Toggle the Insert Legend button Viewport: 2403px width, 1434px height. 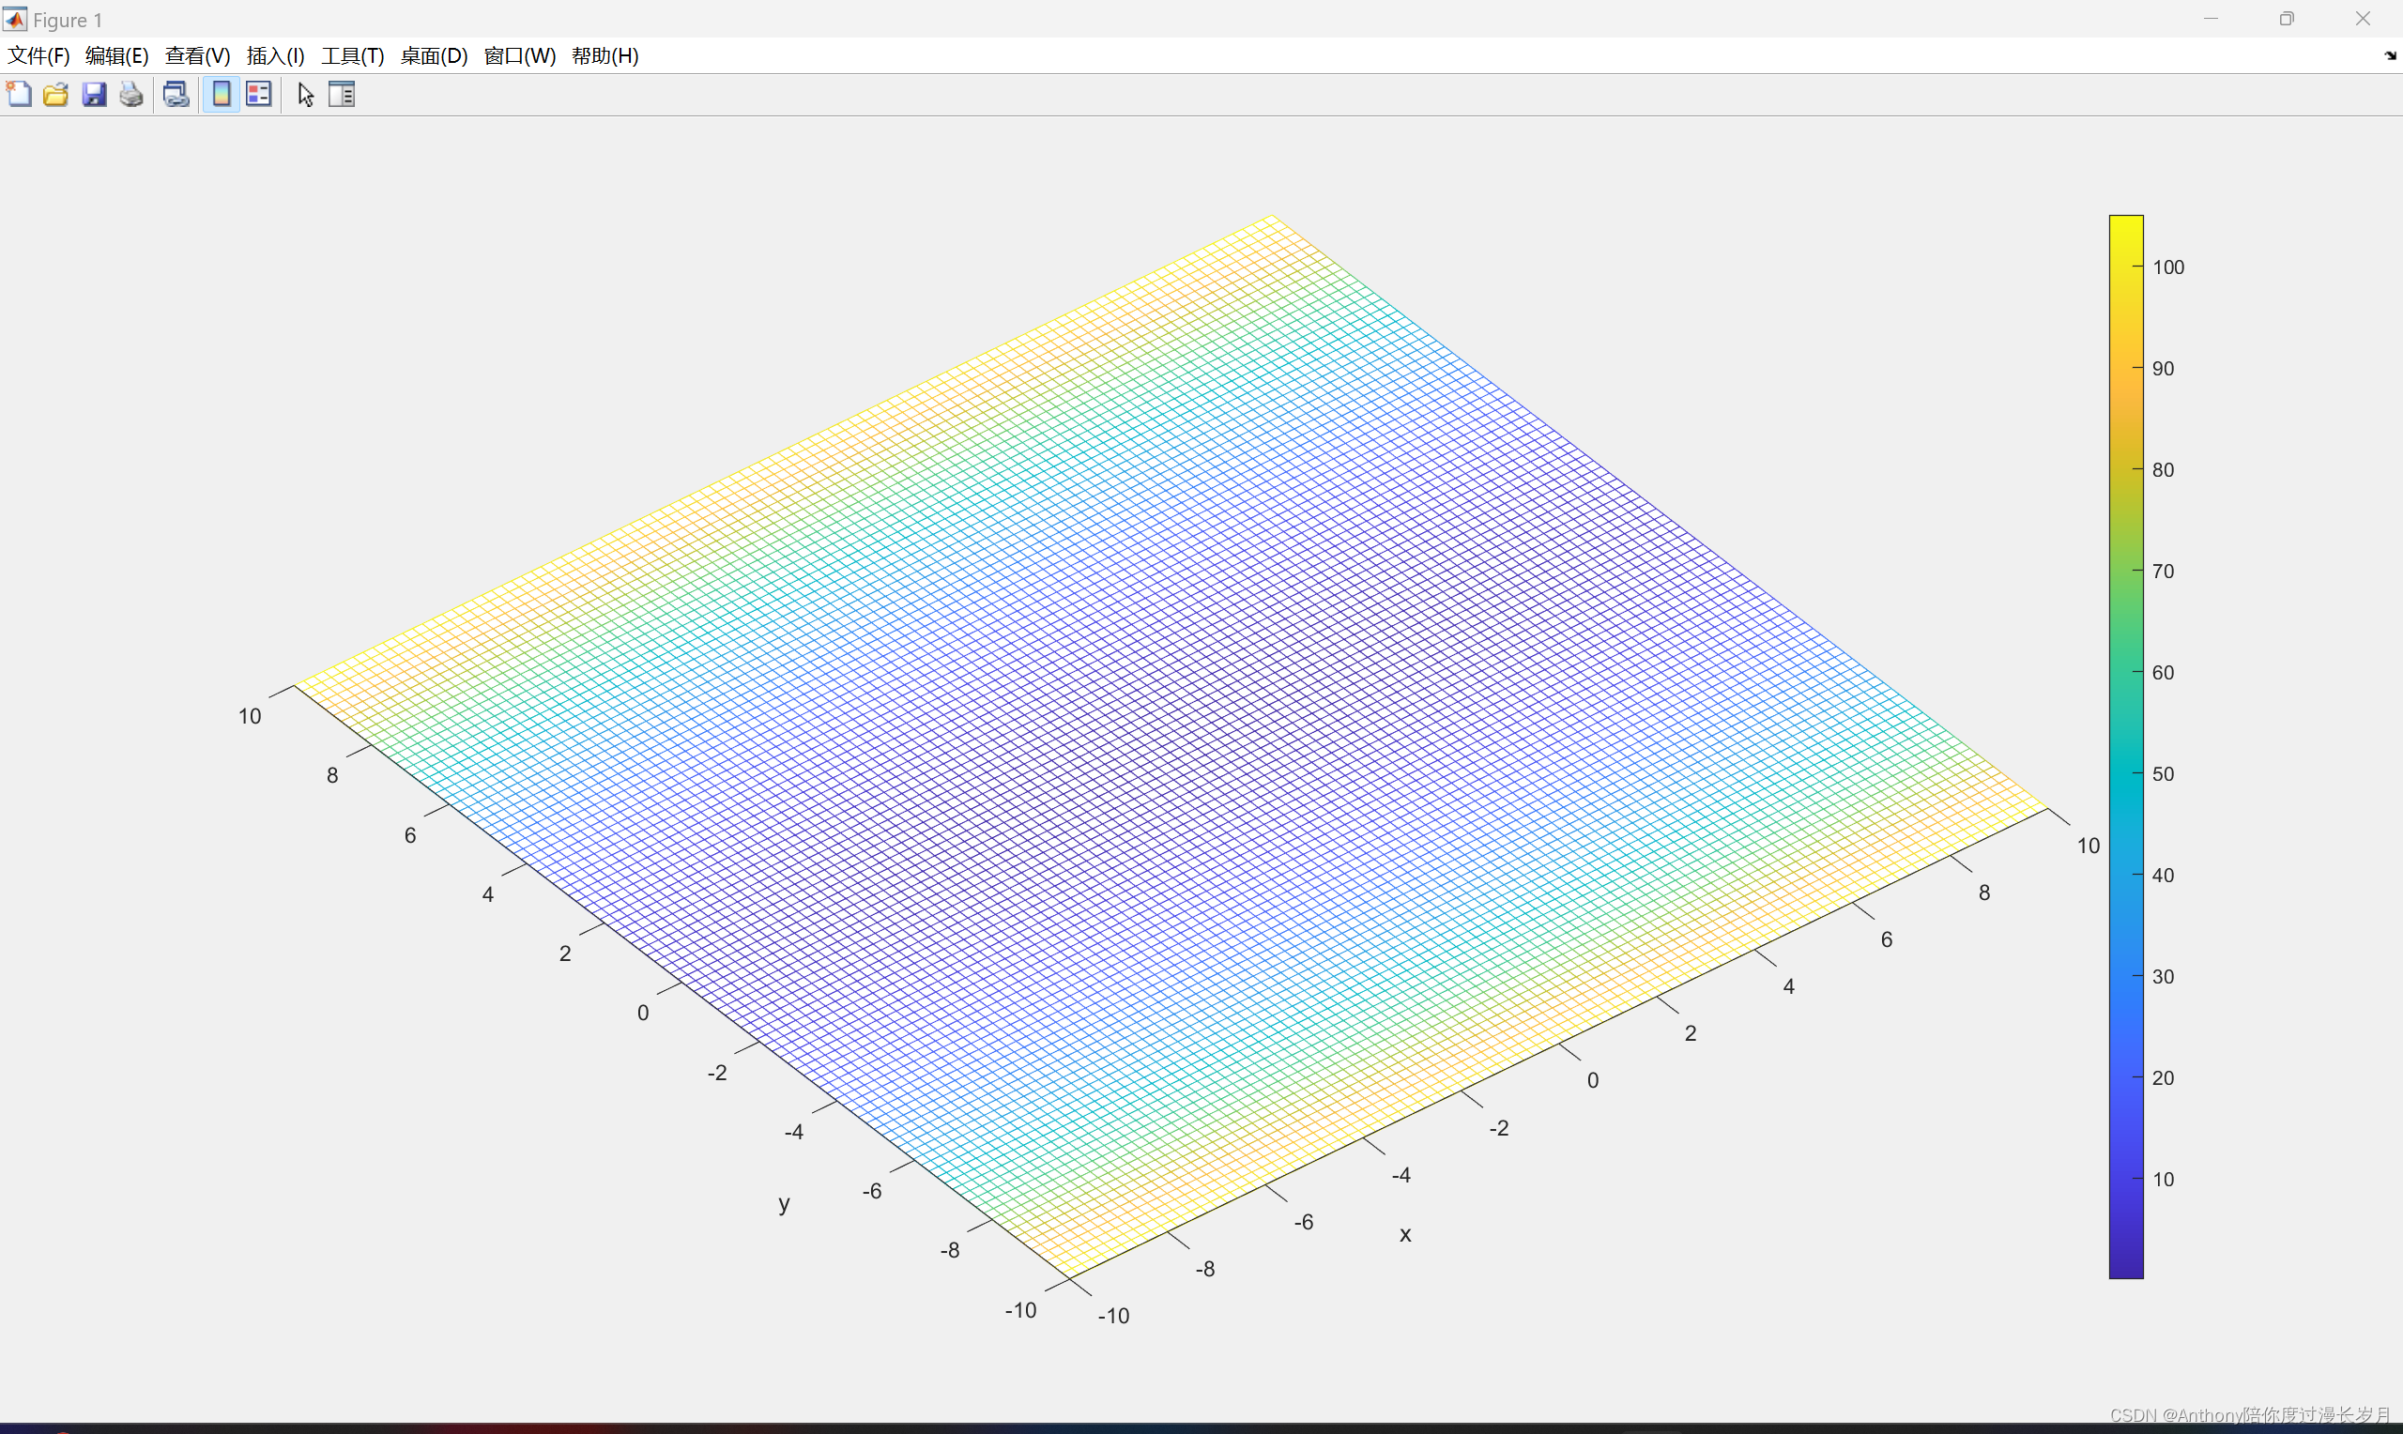[x=259, y=95]
